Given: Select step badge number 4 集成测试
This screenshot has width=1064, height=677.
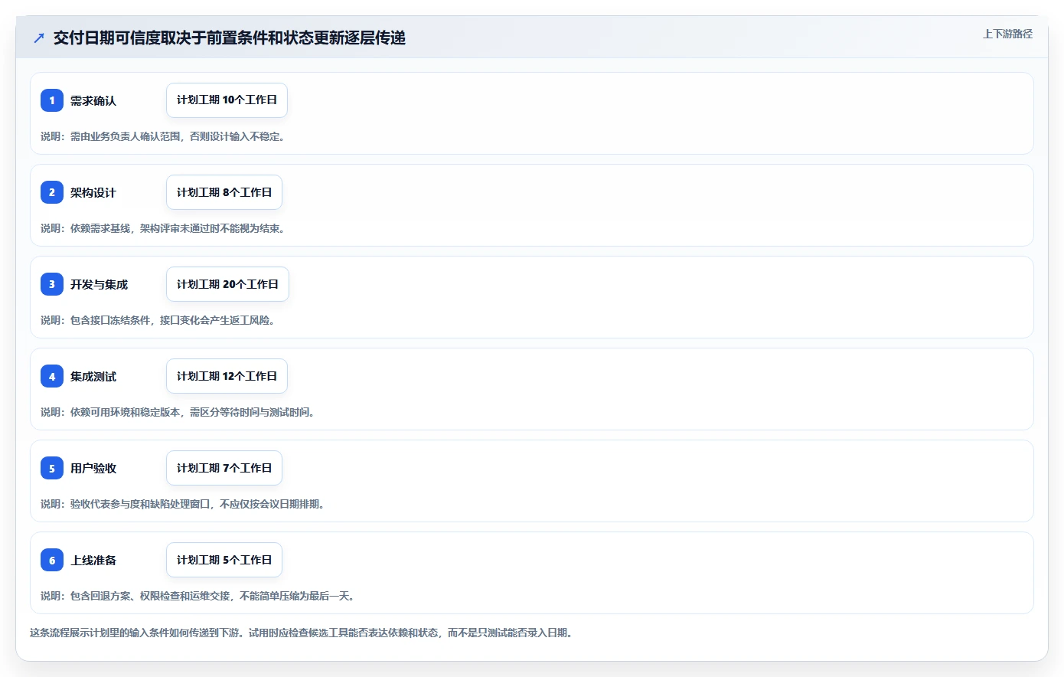Looking at the screenshot, I should tap(52, 376).
